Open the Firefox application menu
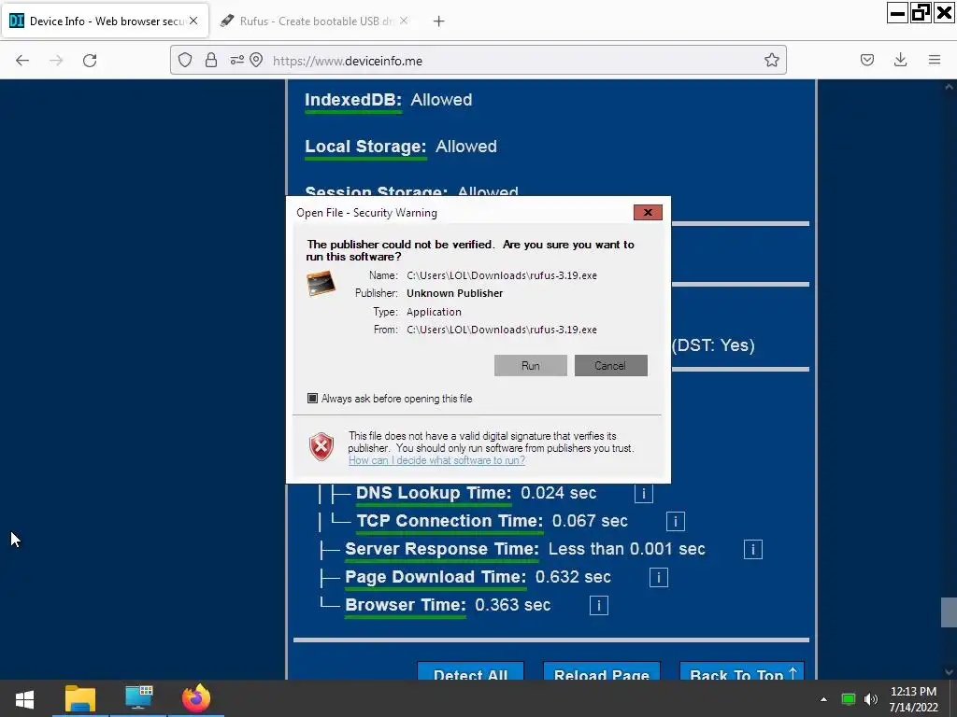The height and width of the screenshot is (717, 957). pos(935,60)
